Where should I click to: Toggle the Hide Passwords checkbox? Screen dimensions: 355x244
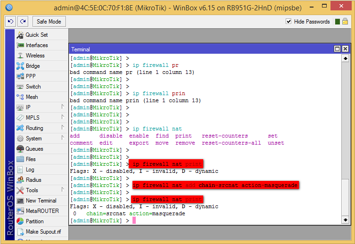[289, 22]
